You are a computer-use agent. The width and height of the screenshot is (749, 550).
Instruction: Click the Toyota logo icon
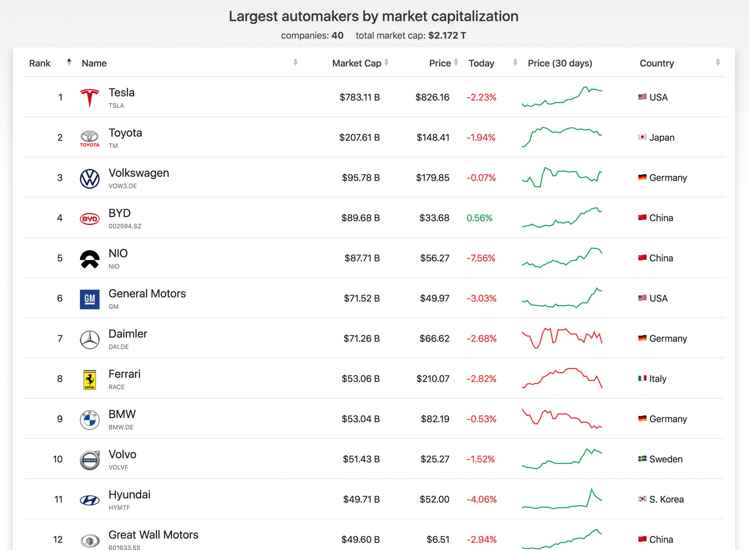(x=90, y=139)
